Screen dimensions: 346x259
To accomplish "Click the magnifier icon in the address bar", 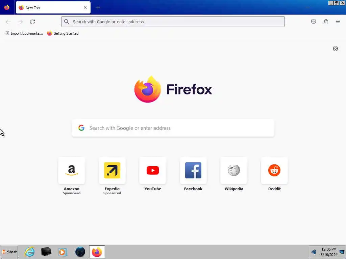I will click(67, 22).
